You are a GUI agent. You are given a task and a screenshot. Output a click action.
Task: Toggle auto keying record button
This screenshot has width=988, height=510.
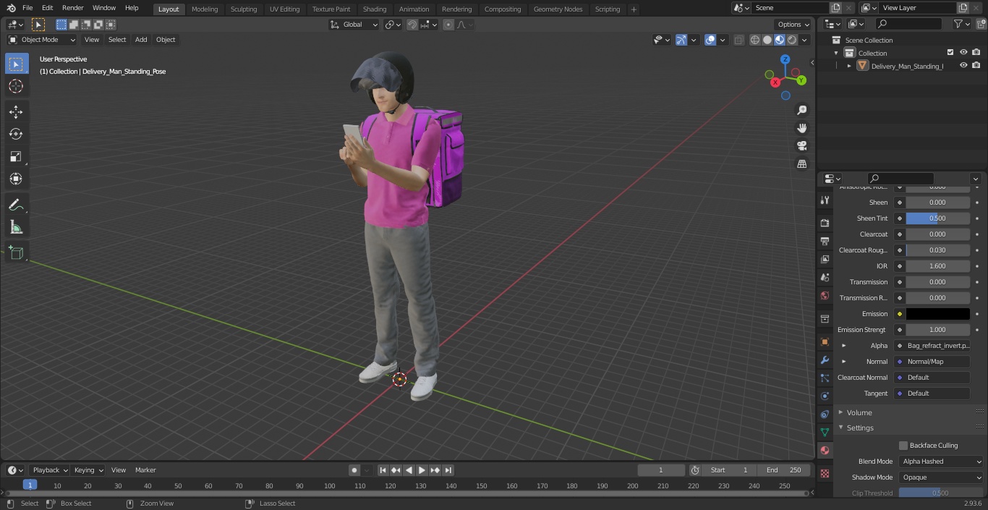pyautogui.click(x=354, y=470)
